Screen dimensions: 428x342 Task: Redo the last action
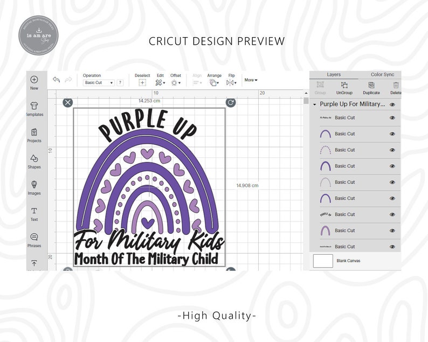click(68, 80)
